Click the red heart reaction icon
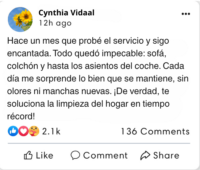Image resolution: width=200 pixels, height=170 pixels. click(x=23, y=132)
